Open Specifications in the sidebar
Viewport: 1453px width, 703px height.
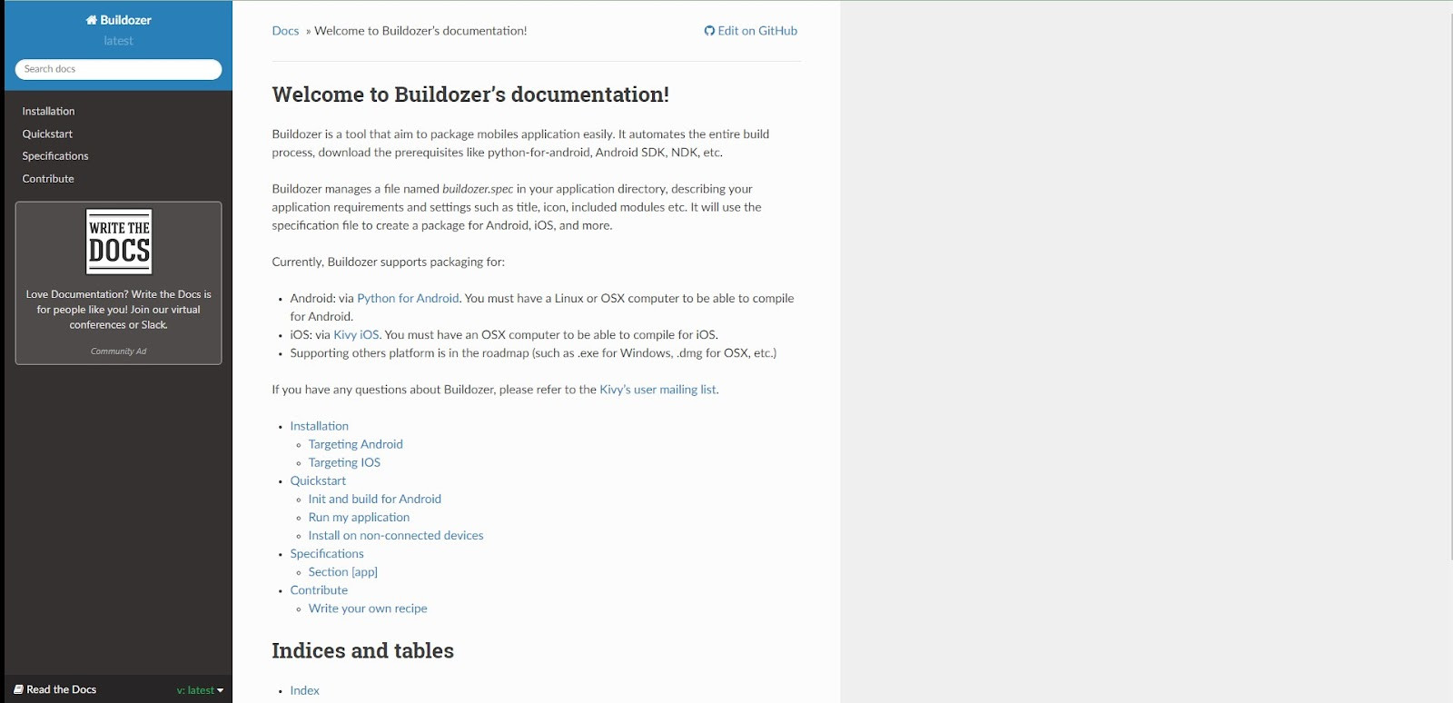click(55, 156)
